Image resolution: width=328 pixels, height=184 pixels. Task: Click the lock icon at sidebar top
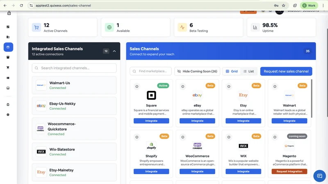9,13
